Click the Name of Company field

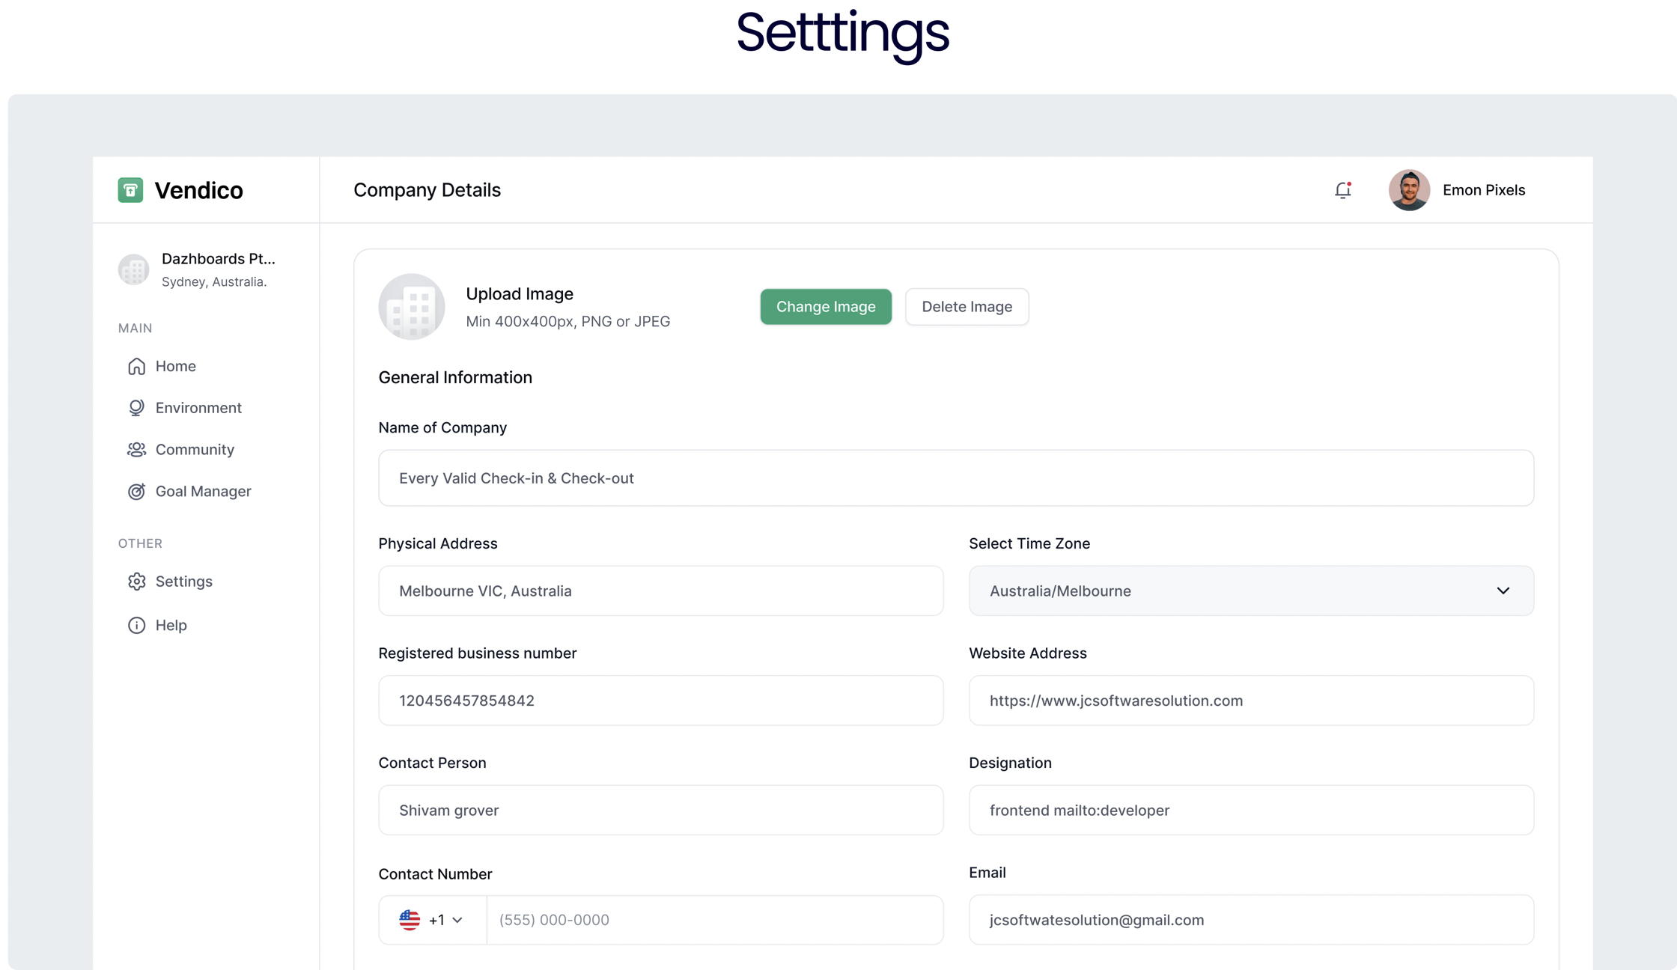(x=955, y=478)
